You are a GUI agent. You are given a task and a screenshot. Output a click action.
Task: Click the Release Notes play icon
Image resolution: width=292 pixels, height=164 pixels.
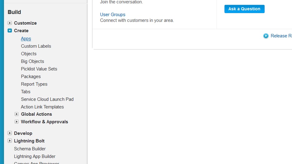(x=266, y=36)
